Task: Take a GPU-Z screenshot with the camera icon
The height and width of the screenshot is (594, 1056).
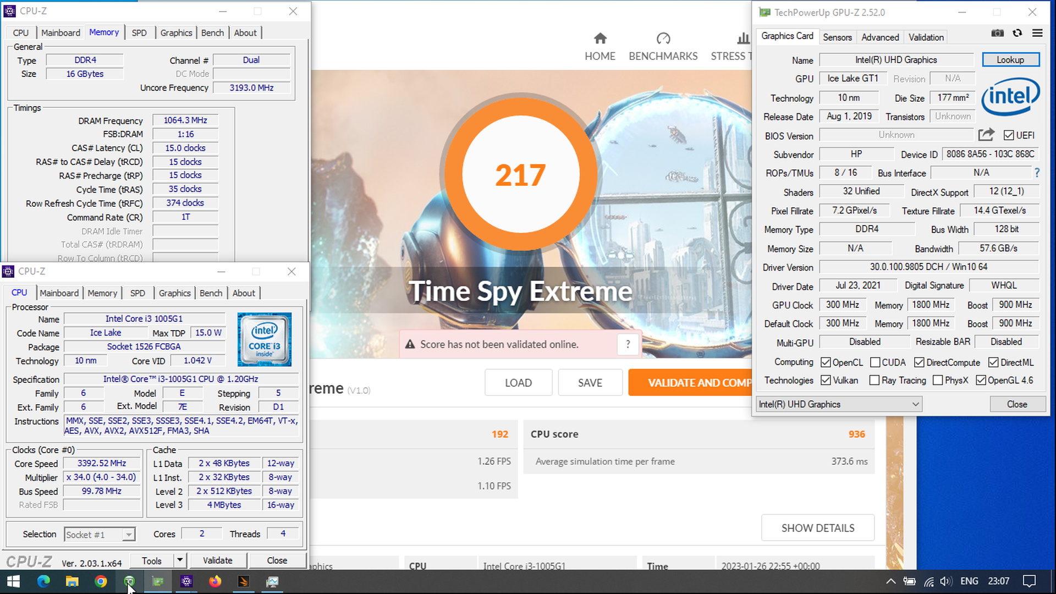Action: [x=997, y=34]
